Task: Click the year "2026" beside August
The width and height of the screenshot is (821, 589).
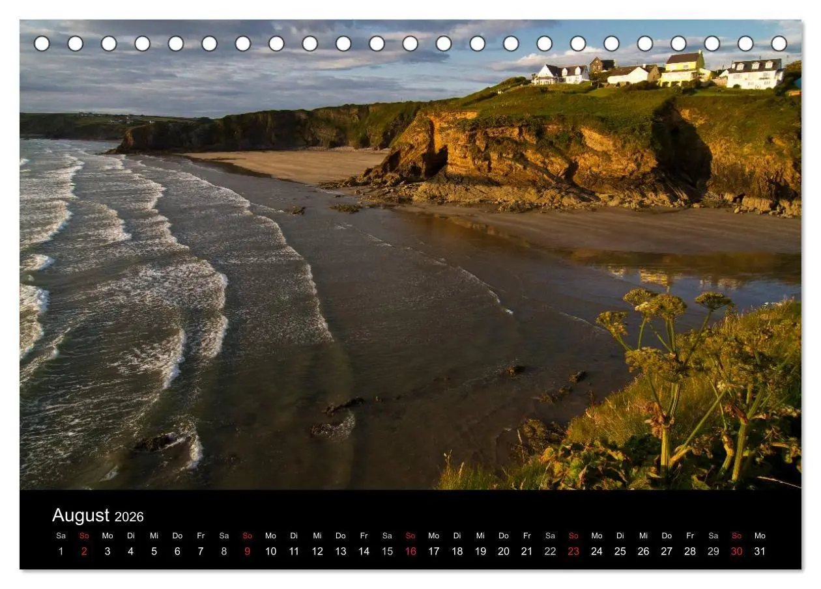Action: [129, 517]
